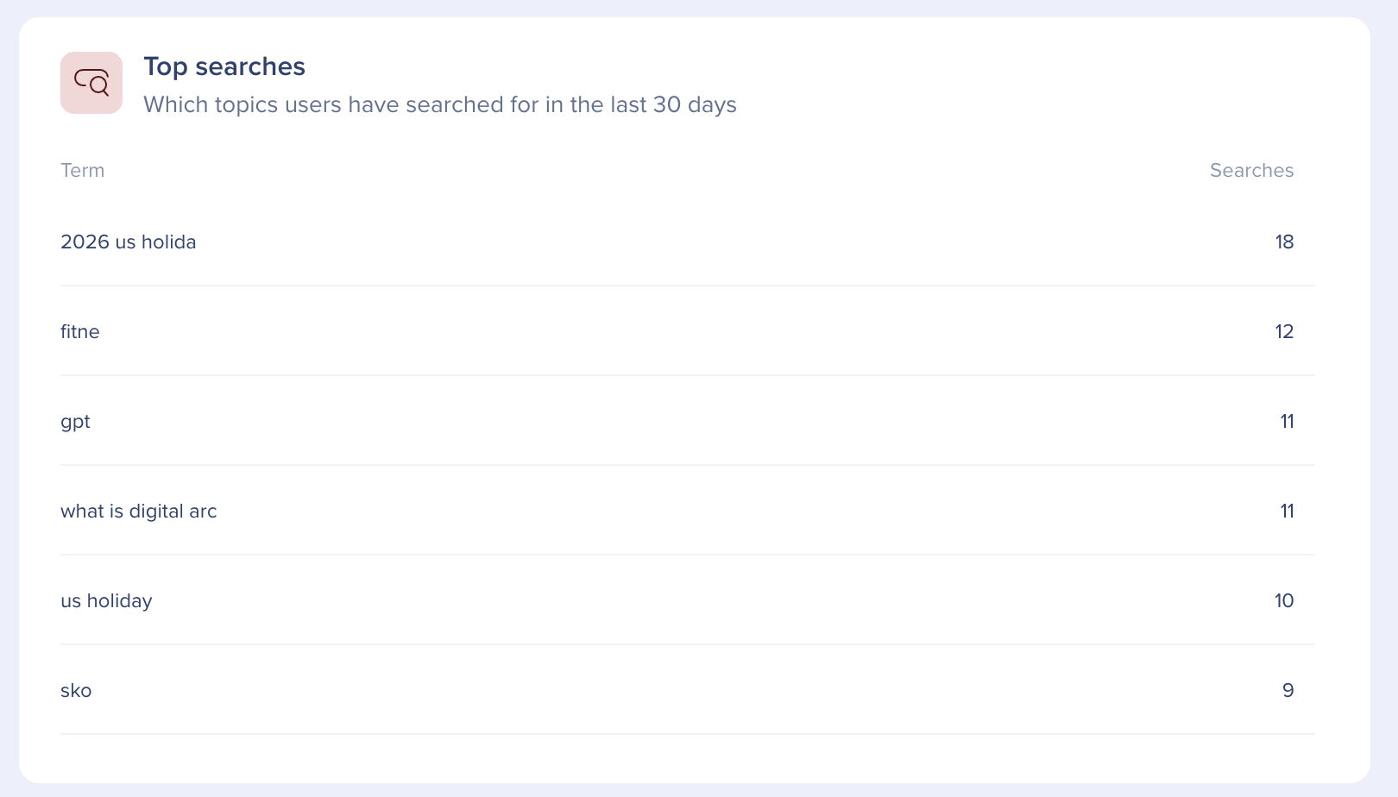Screen dimensions: 1398x797
Task: Sort by the Term column header
Action: (83, 171)
